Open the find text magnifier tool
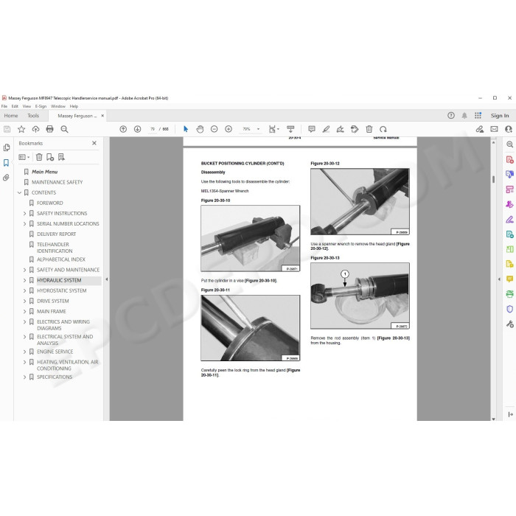 coord(65,129)
